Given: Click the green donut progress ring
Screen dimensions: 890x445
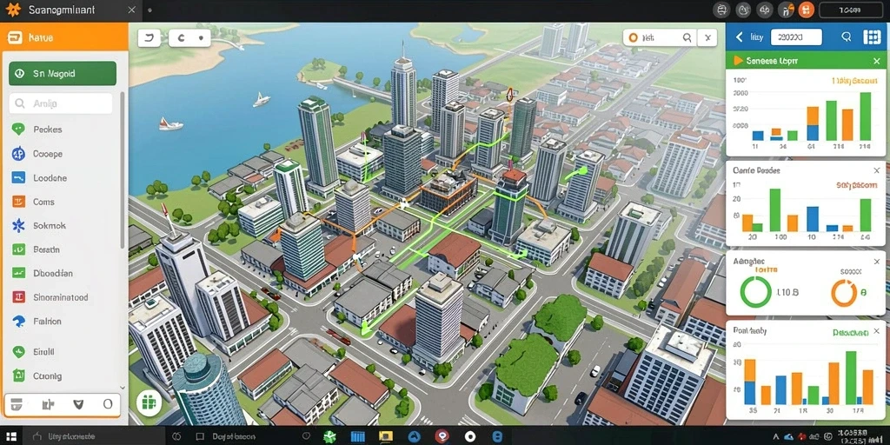Looking at the screenshot, I should pos(755,292).
